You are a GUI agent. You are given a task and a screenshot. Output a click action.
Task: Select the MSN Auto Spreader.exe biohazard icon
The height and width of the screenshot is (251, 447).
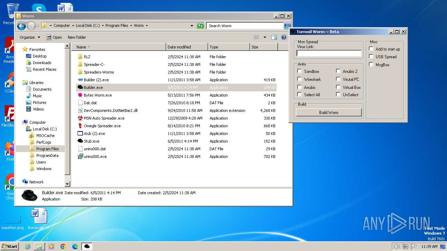(x=80, y=118)
